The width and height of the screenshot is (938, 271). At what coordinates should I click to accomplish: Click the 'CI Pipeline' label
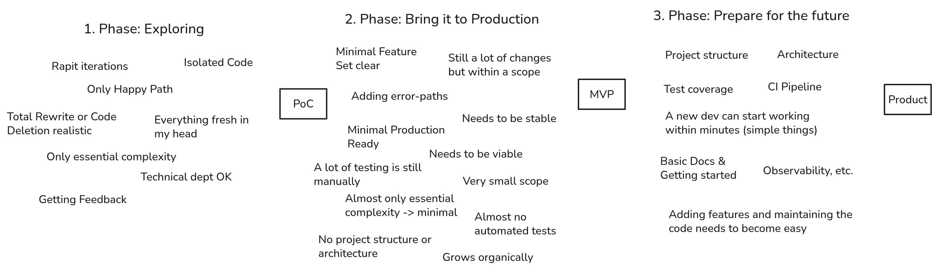795,87
